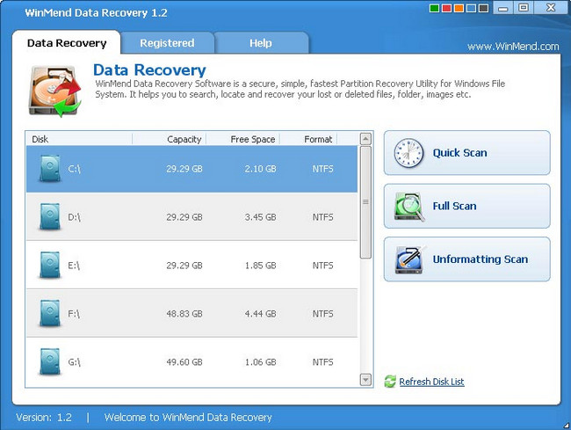
Task: Click the Welcome to WinMend Data Recovery status
Action: point(188,417)
